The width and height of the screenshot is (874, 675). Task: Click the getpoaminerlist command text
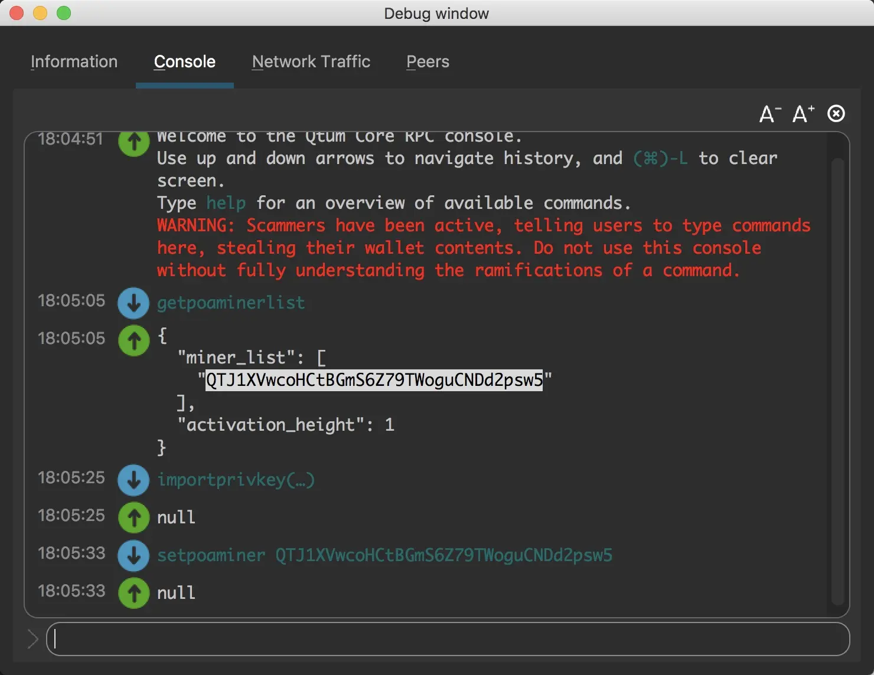(x=231, y=303)
